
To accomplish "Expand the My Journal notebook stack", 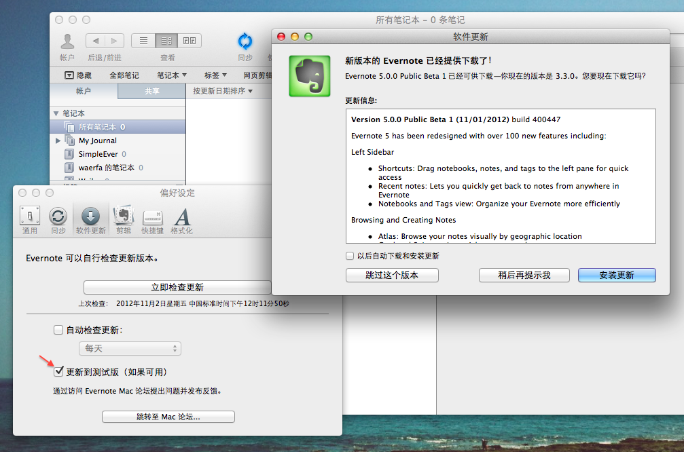I will 58,140.
